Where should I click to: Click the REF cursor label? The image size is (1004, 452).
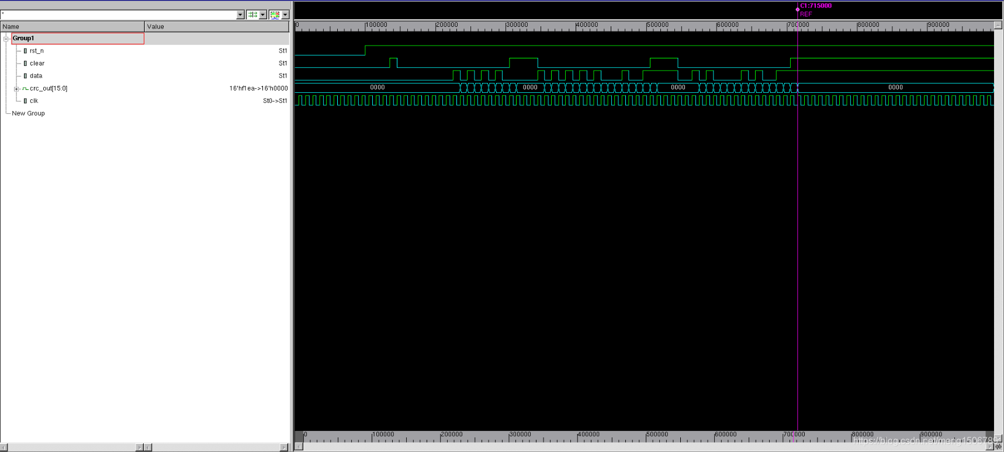(806, 14)
